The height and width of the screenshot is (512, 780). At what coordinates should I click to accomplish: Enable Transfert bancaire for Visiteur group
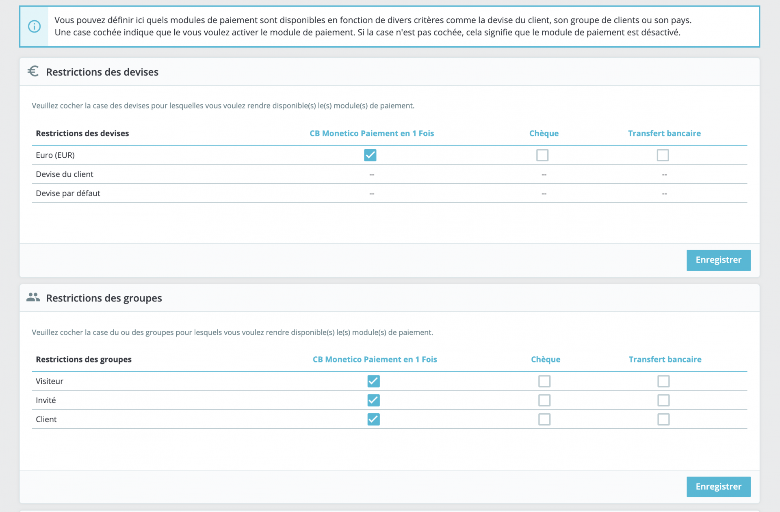663,381
